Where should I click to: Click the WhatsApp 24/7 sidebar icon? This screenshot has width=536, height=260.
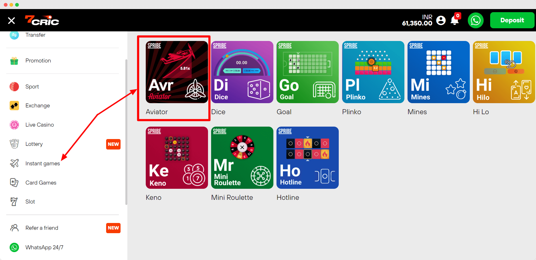[14, 247]
